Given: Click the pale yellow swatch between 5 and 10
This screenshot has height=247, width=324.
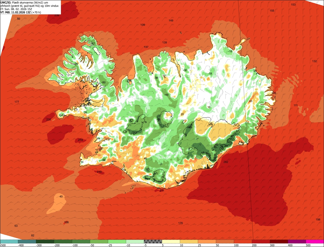Looking at the screenshot, I should pos(171,241).
